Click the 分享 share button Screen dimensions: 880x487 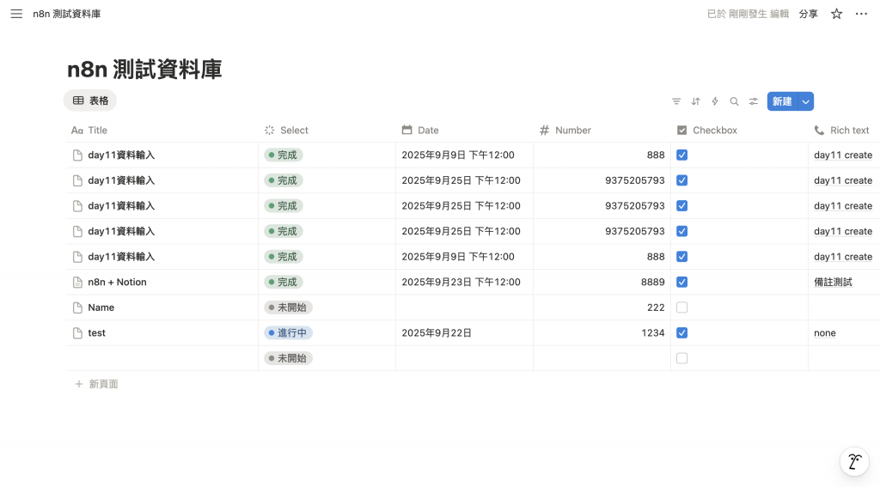808,14
